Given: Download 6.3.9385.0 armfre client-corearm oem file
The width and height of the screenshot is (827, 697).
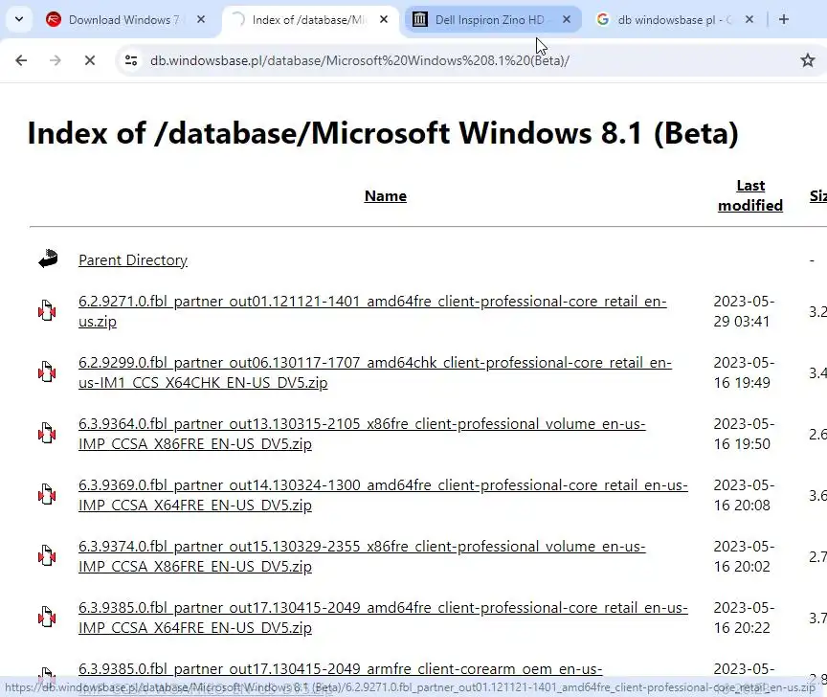Looking at the screenshot, I should tap(340, 668).
